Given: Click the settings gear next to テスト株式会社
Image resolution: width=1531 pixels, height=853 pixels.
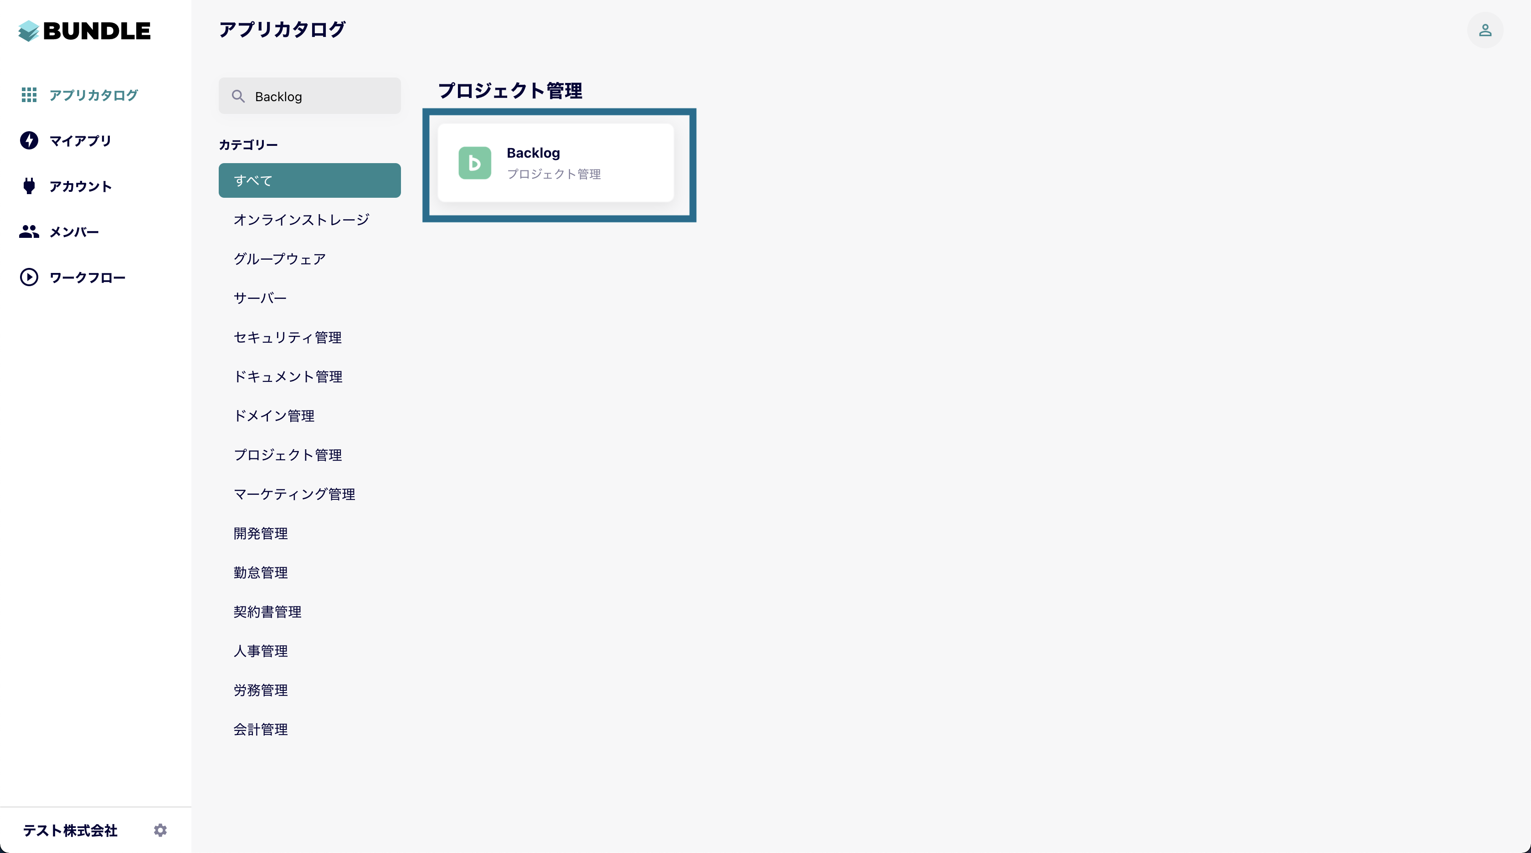Looking at the screenshot, I should 160,830.
